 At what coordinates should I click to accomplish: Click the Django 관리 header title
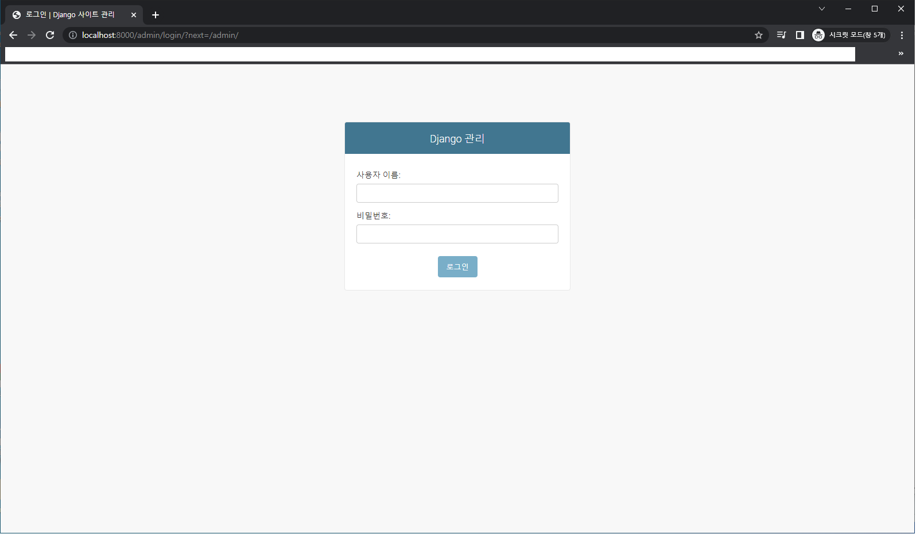point(457,139)
